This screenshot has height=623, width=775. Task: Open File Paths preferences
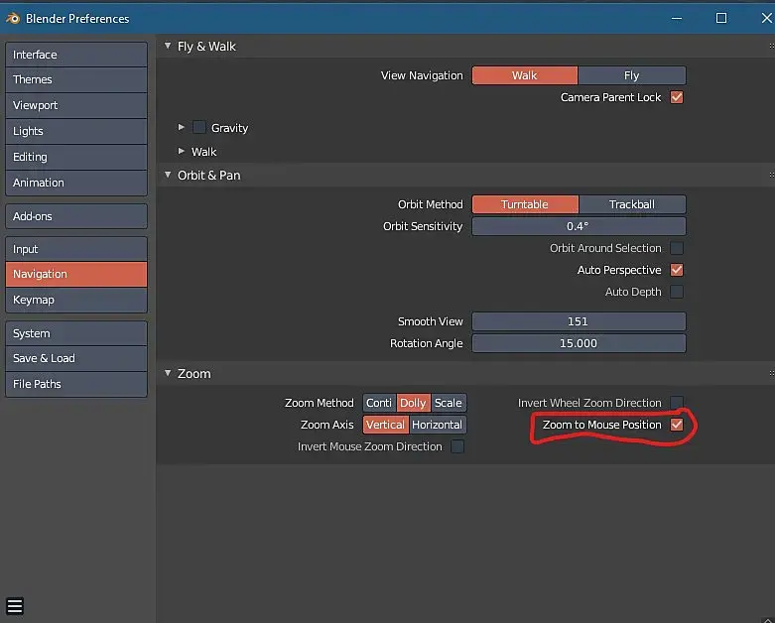(x=76, y=384)
